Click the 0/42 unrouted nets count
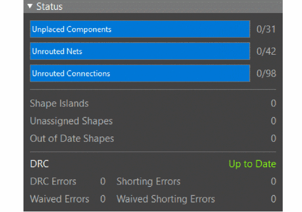302x212 pixels. click(x=266, y=52)
